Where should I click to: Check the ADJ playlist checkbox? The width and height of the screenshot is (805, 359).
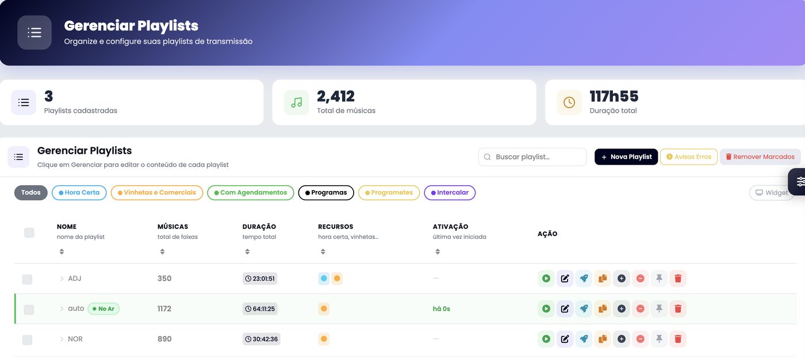[27, 280]
